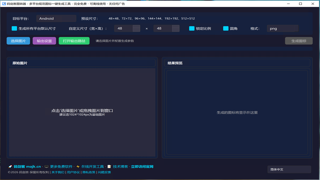Viewport: 320px width, 180px height.
Task: Click the 生成图标 generate button
Action: tap(299, 41)
